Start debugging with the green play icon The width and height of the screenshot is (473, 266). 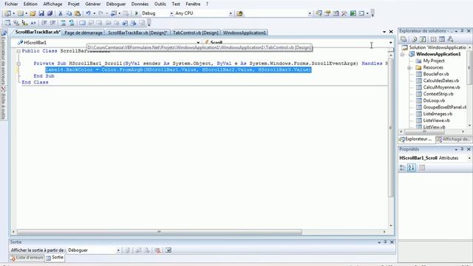pyautogui.click(x=136, y=13)
